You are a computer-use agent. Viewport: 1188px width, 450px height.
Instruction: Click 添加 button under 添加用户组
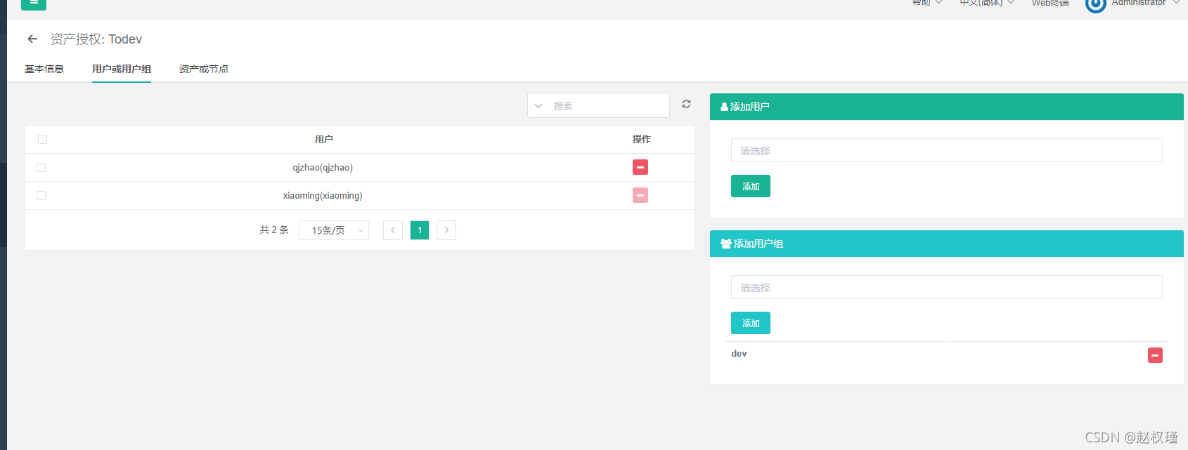(751, 323)
